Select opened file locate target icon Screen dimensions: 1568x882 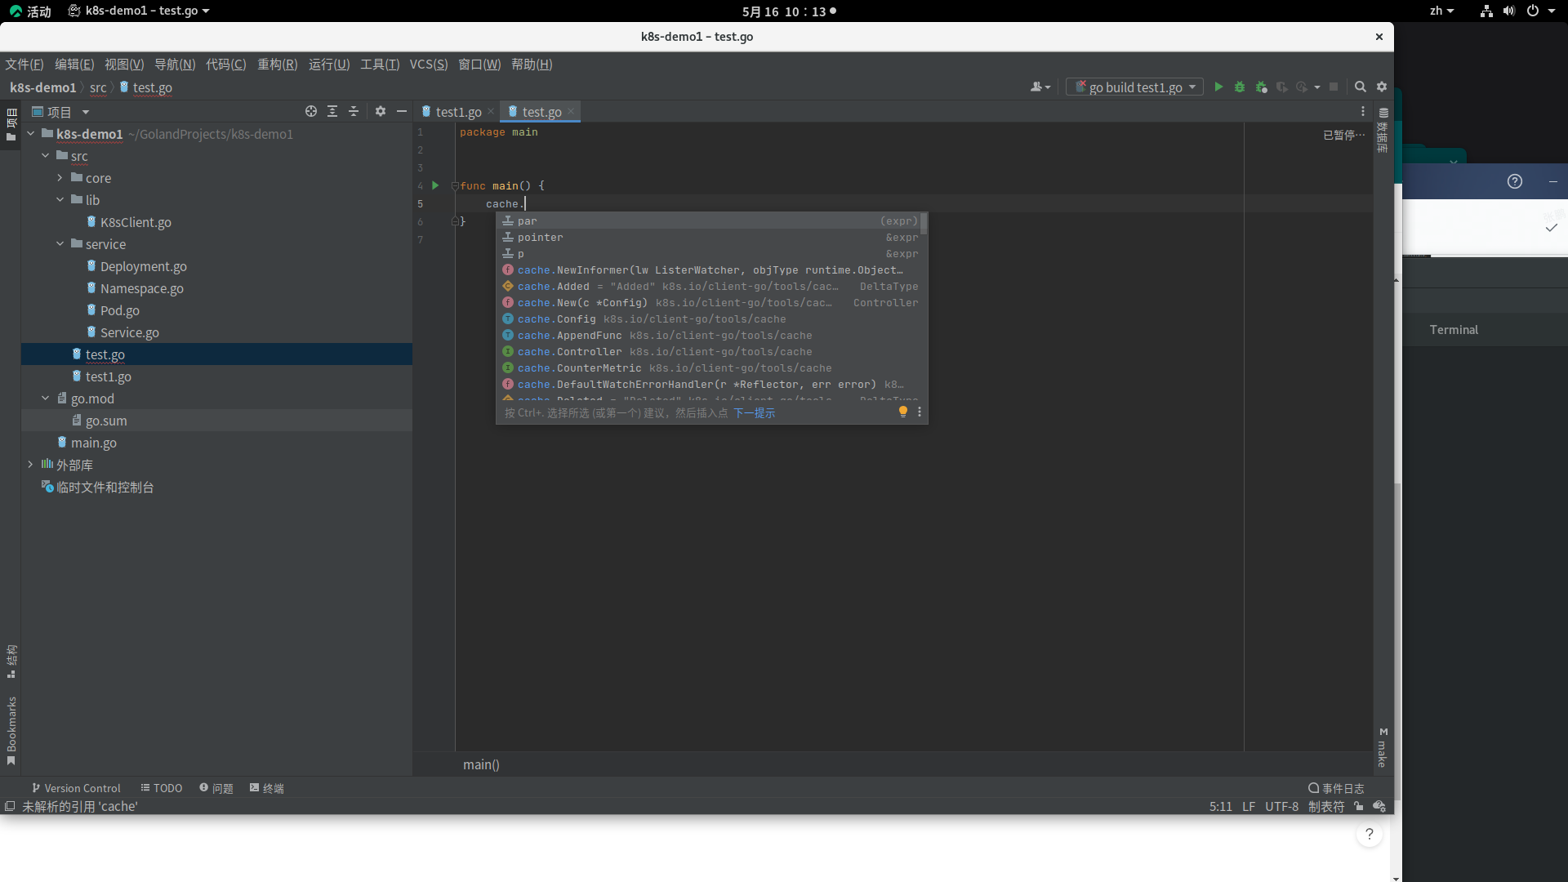click(311, 111)
